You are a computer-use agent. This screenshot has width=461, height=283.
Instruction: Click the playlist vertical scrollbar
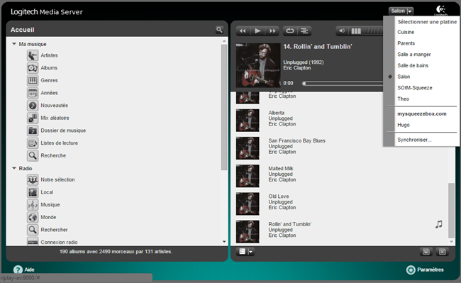451,211
